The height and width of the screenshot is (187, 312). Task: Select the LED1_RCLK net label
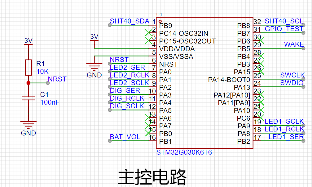point(284,129)
